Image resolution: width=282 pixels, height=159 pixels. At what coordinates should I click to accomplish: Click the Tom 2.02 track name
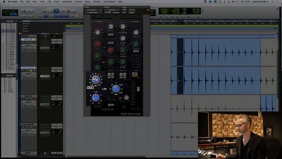28,96
